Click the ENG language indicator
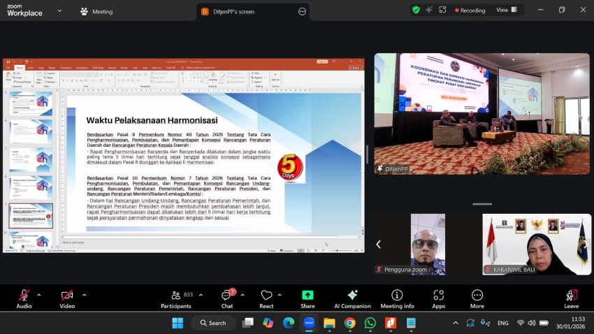Image resolution: width=594 pixels, height=334 pixels. coord(503,323)
